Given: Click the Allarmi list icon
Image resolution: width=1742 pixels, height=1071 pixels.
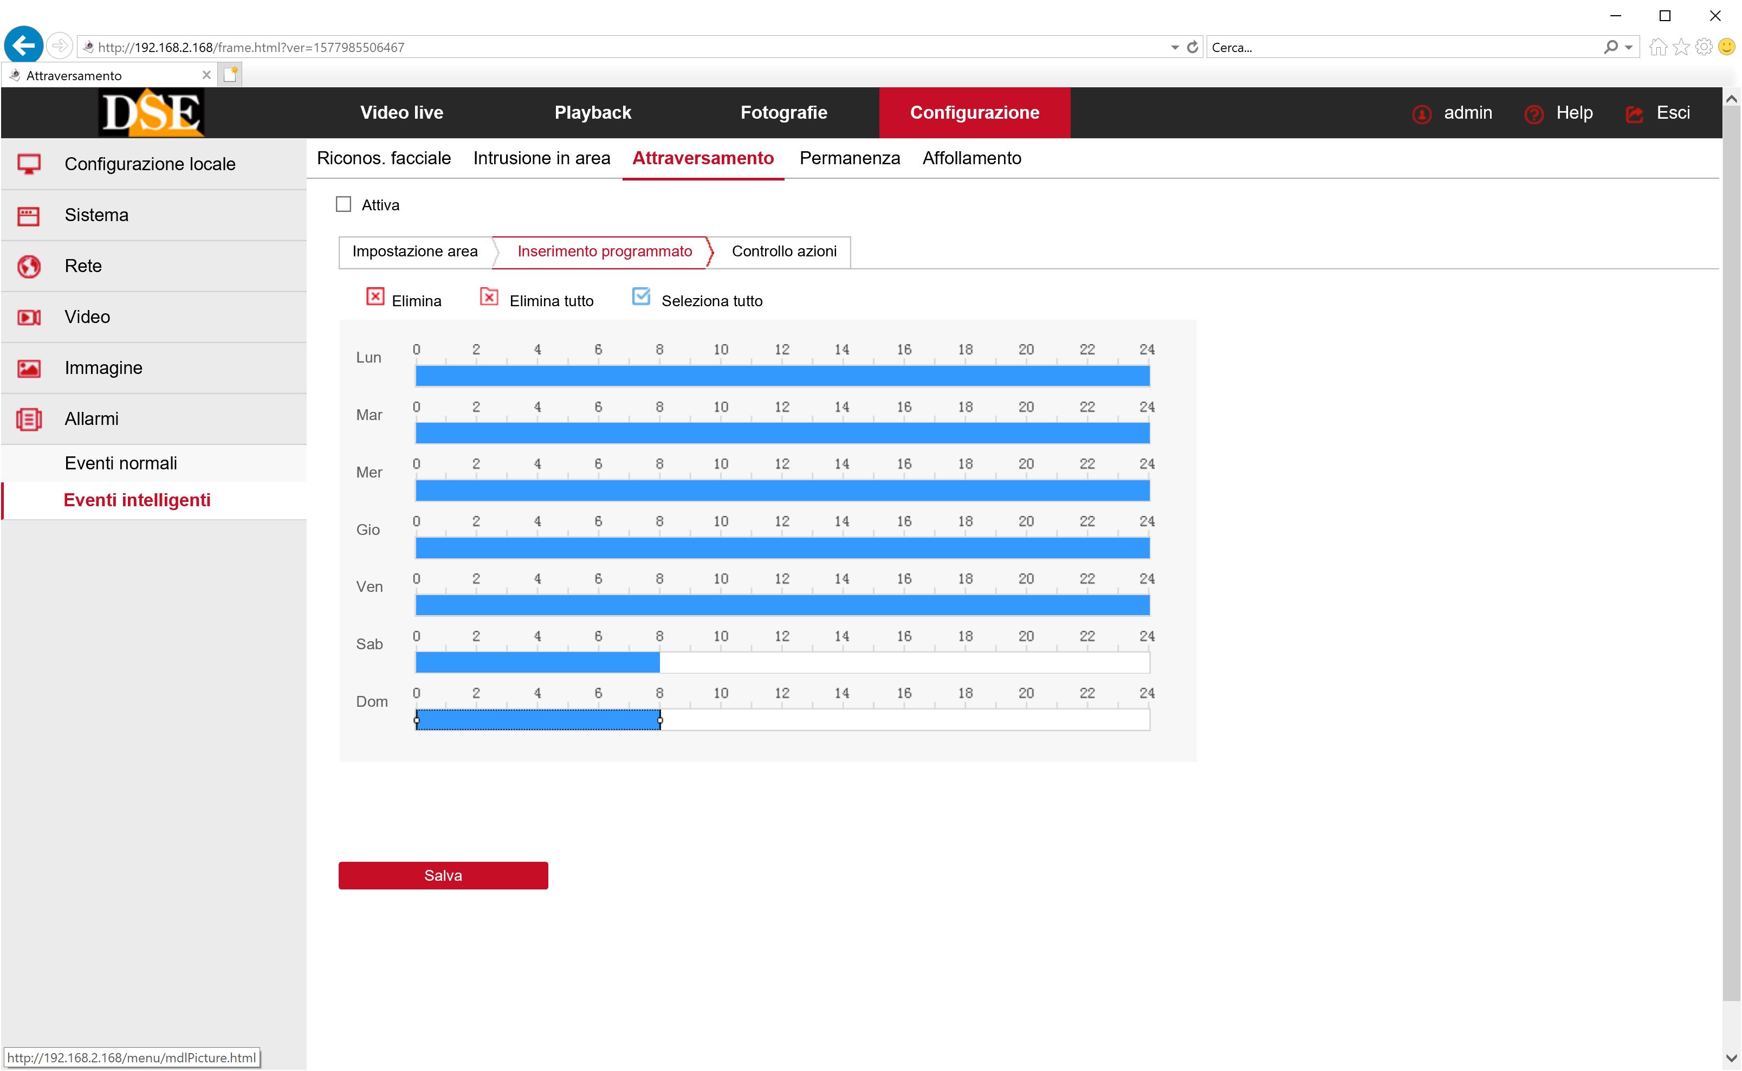Looking at the screenshot, I should (x=28, y=420).
